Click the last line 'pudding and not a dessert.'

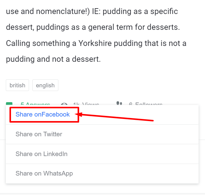coord(53,59)
